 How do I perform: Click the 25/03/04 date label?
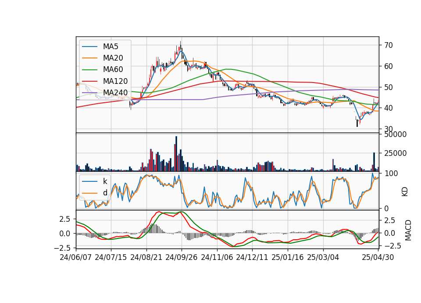pyautogui.click(x=323, y=257)
